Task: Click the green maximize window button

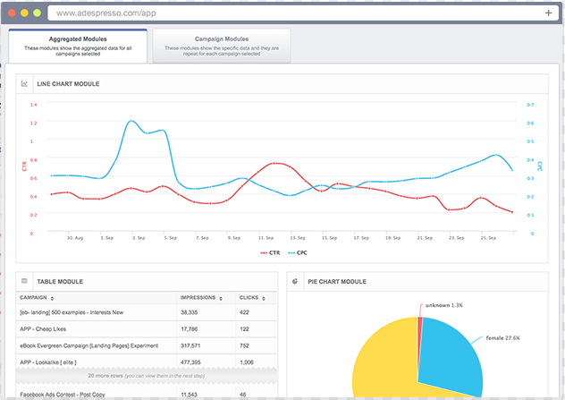Action: point(37,13)
